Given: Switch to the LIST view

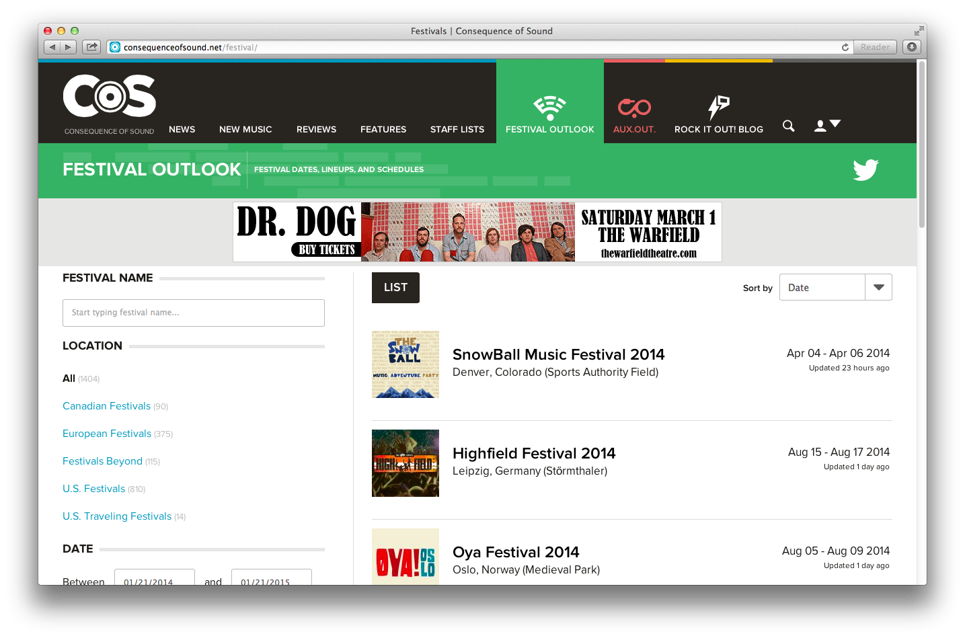Looking at the screenshot, I should [x=395, y=288].
